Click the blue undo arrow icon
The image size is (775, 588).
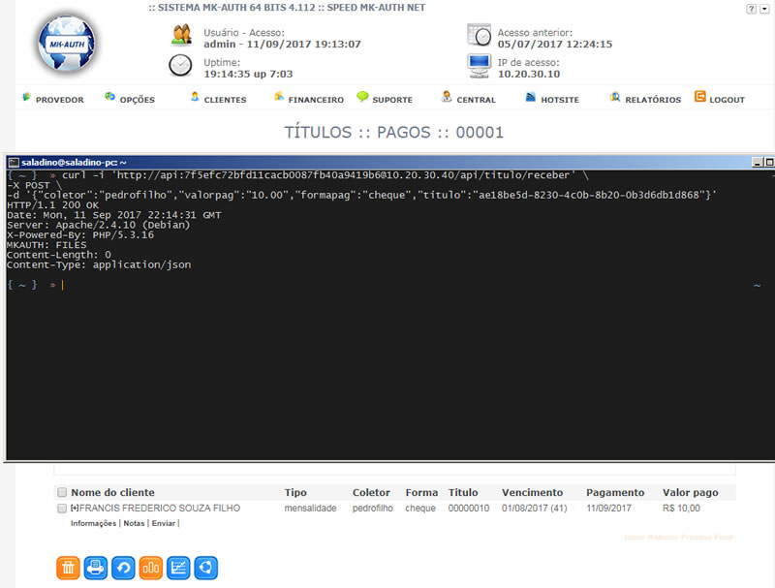pos(124,568)
